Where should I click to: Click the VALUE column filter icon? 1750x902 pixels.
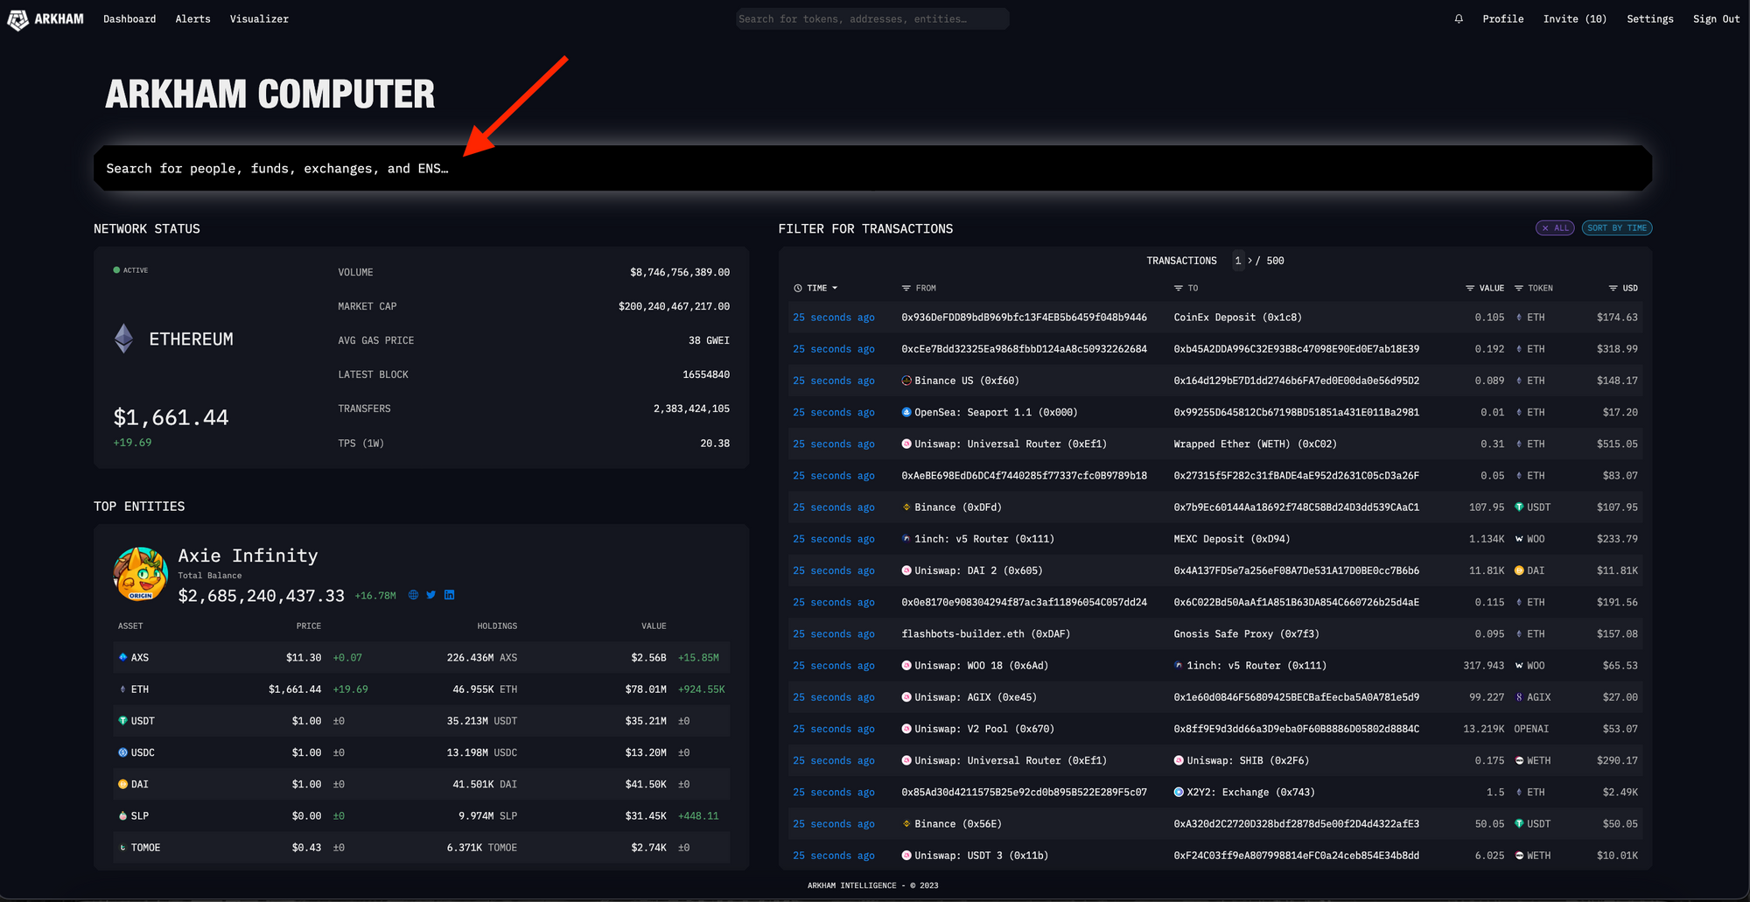[x=1470, y=288]
